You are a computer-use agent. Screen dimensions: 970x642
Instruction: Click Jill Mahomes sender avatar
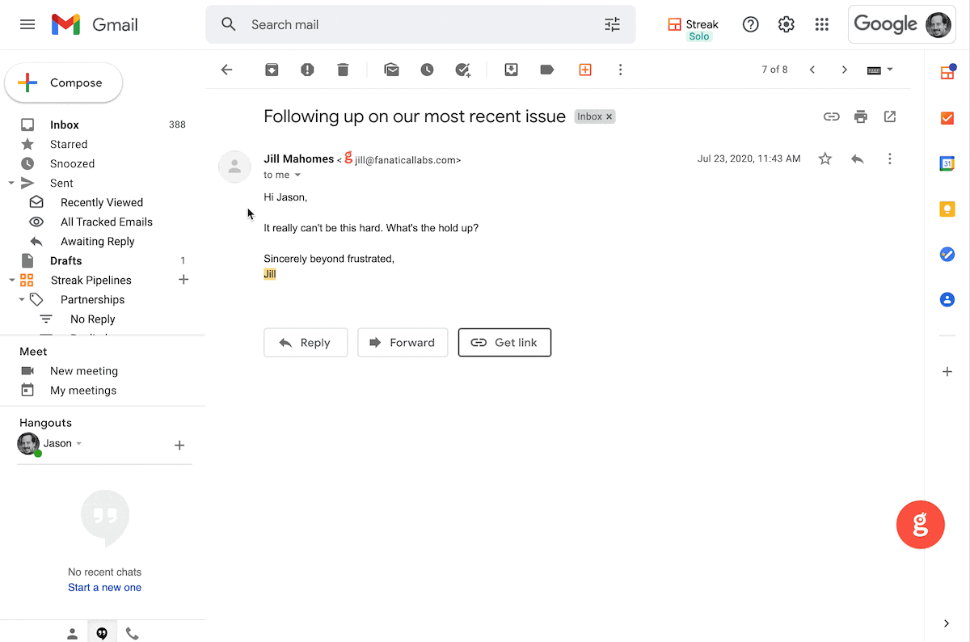click(234, 167)
